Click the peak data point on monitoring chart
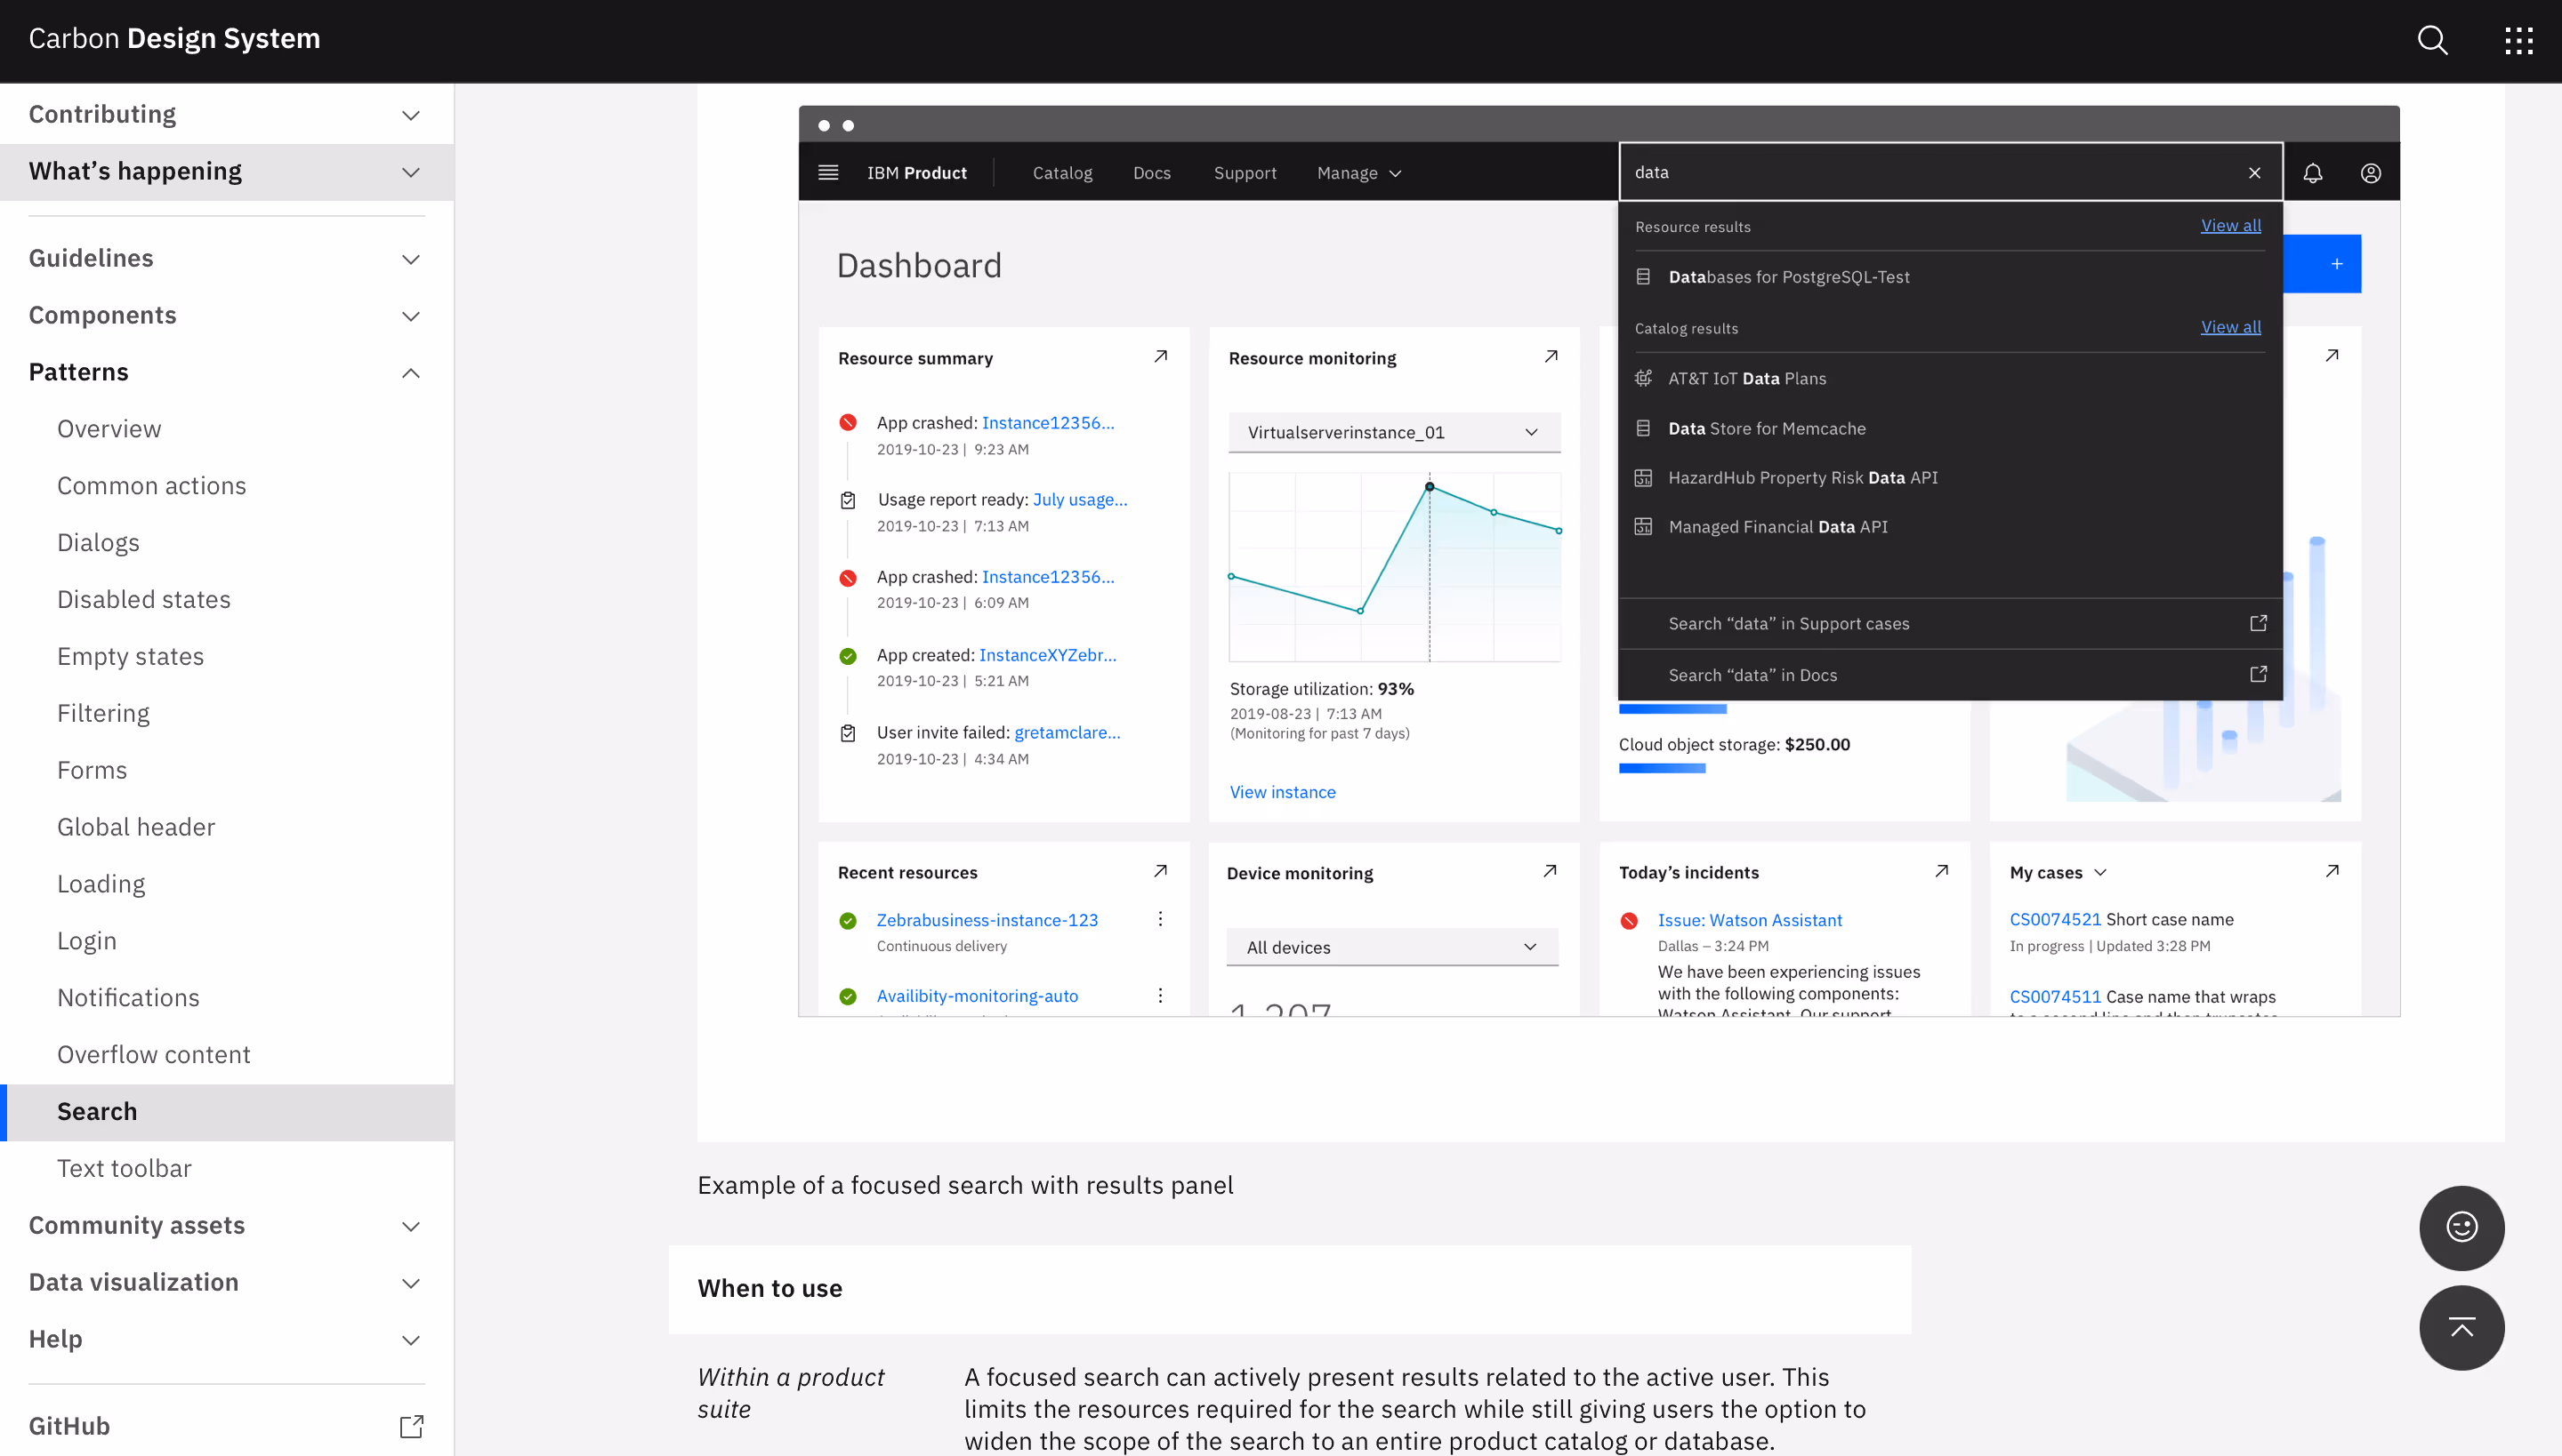This screenshot has height=1456, width=2562. (x=1429, y=487)
